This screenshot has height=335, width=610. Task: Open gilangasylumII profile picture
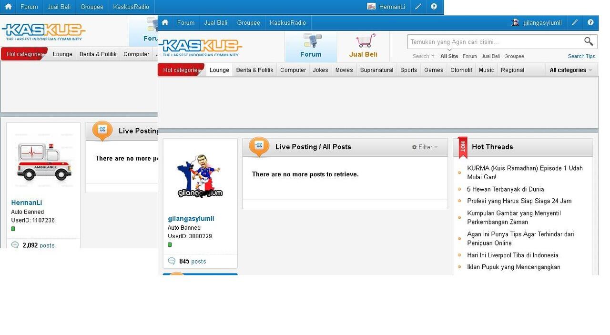coord(200,175)
